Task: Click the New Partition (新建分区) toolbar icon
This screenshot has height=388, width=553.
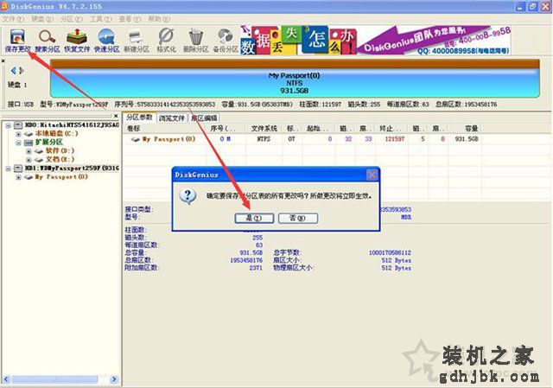Action: 137,41
